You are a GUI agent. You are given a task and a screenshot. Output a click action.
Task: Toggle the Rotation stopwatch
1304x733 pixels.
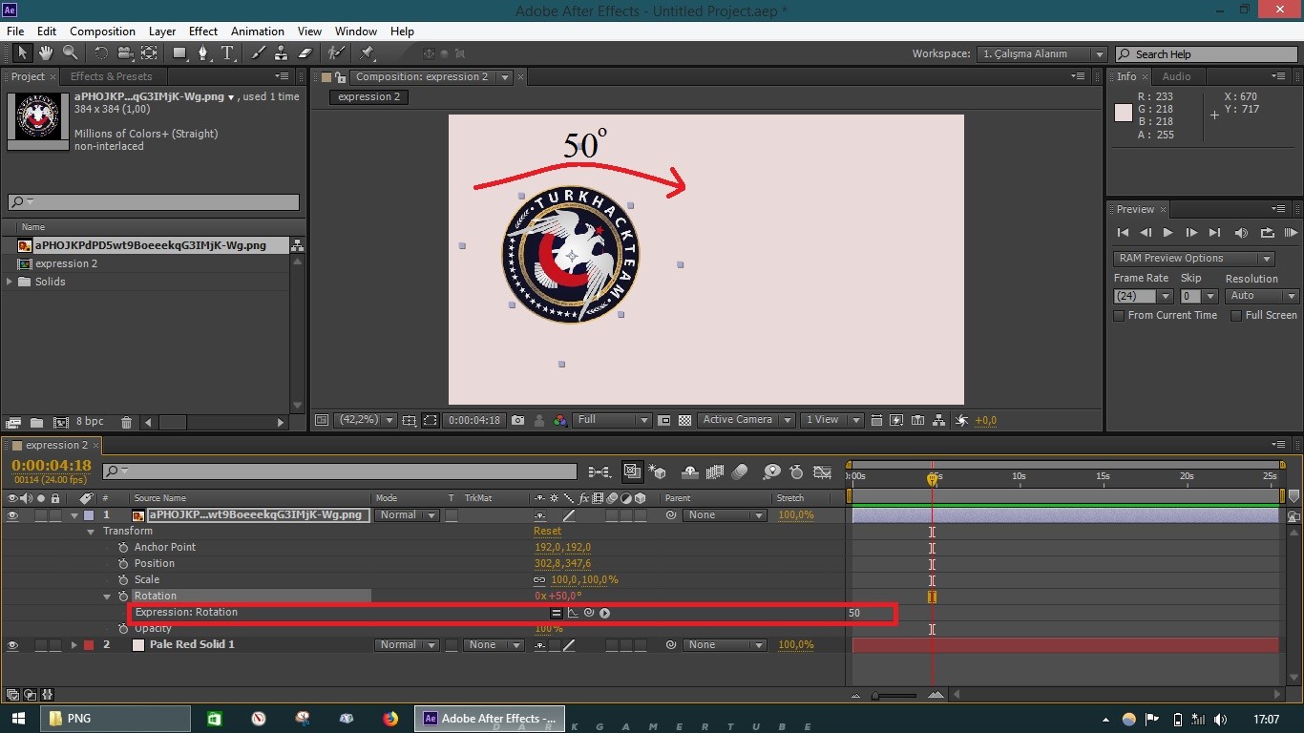(x=123, y=597)
